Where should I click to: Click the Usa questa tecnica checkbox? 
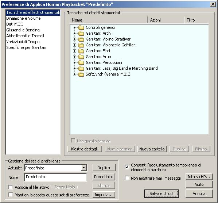click(x=73, y=141)
